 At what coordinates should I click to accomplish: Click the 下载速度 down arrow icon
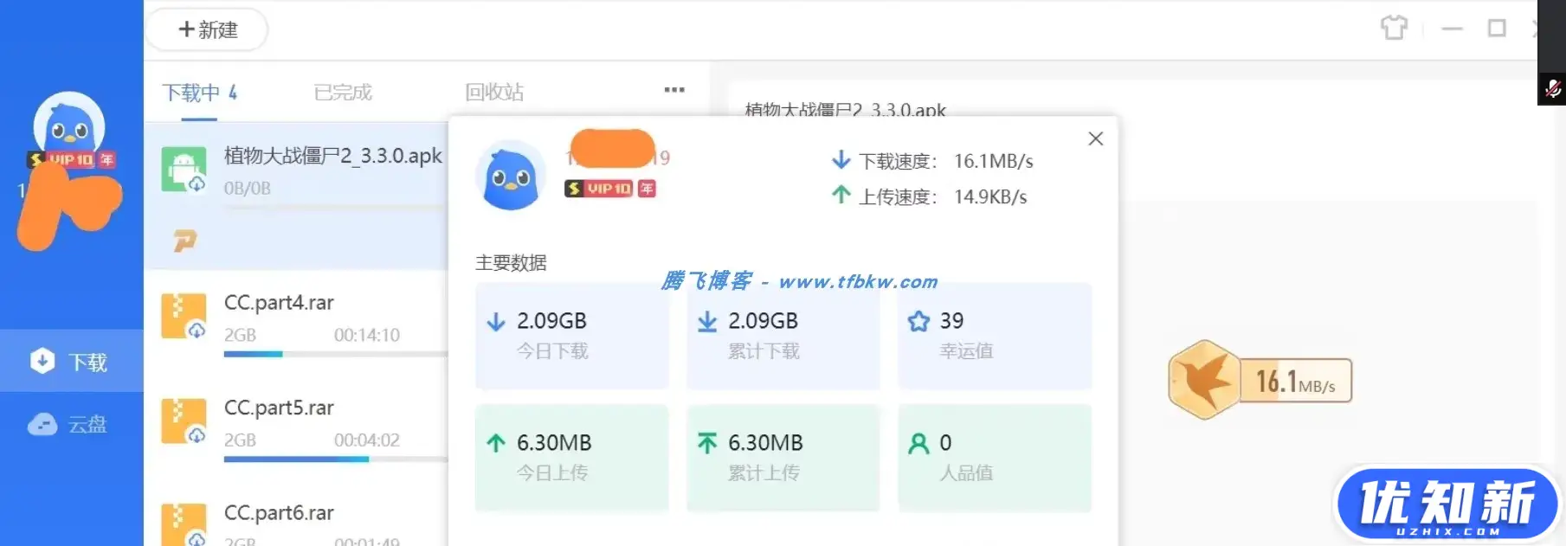pyautogui.click(x=841, y=160)
